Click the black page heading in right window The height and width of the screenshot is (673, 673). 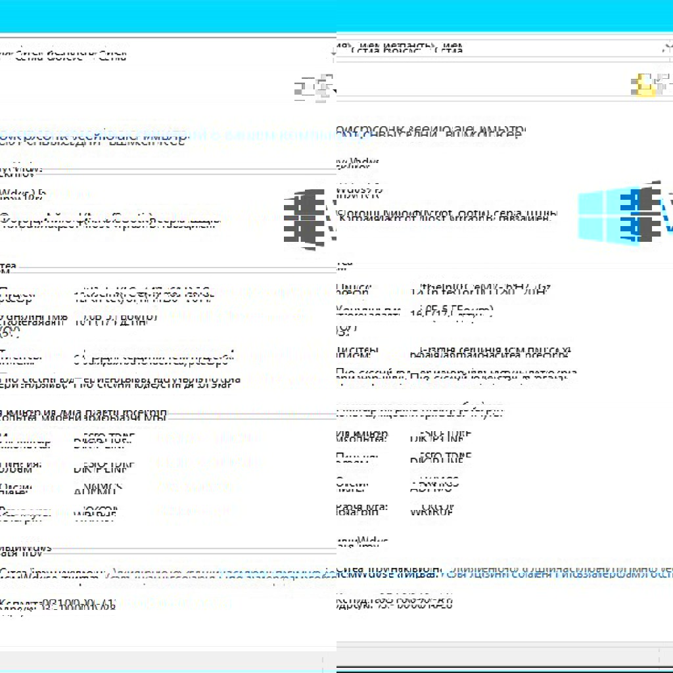tap(430, 131)
